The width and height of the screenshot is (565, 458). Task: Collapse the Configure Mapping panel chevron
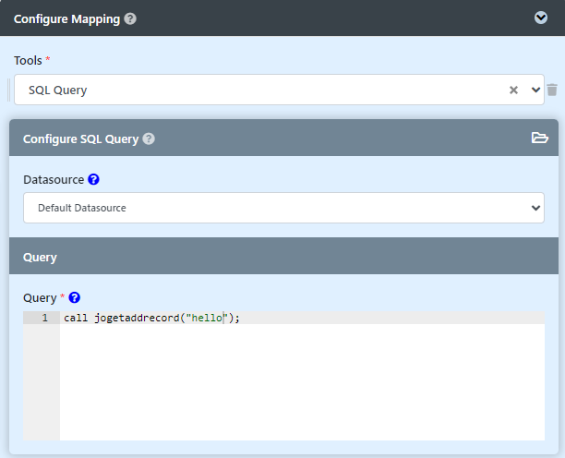[x=541, y=18]
